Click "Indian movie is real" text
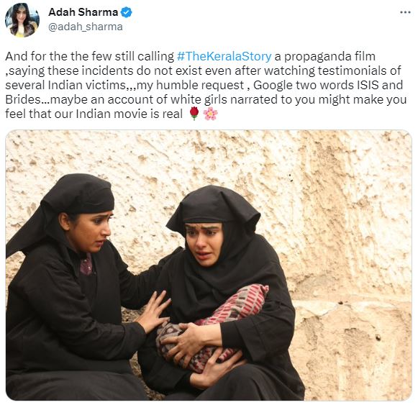Screen dimensions: 418x405 point(130,114)
